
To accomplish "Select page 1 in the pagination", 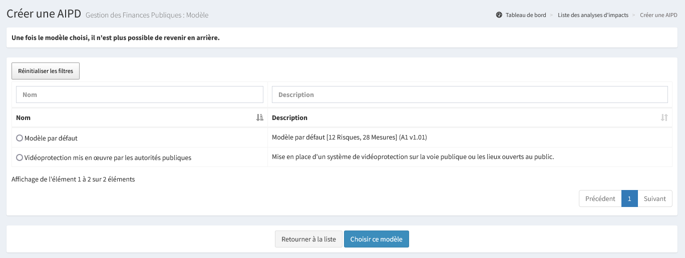I will [629, 198].
